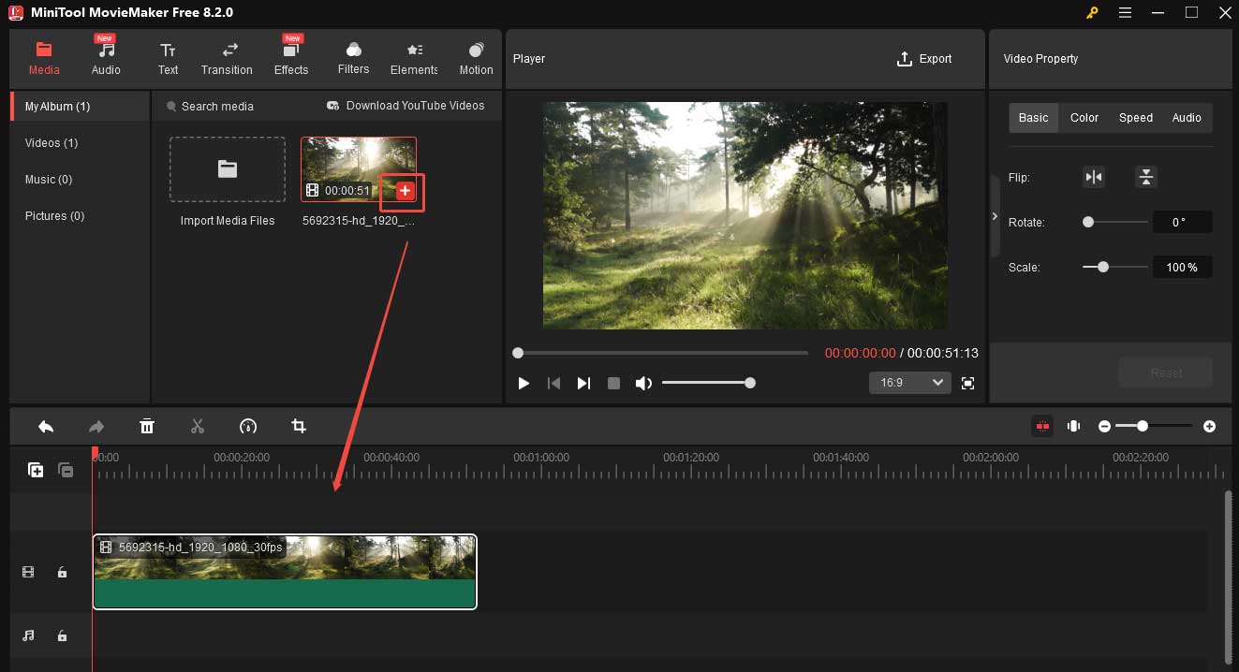The height and width of the screenshot is (672, 1239).
Task: Select the forest video thumbnail in media library
Action: 359,169
